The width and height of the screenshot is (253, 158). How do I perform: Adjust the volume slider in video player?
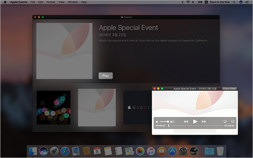pyautogui.click(x=164, y=122)
